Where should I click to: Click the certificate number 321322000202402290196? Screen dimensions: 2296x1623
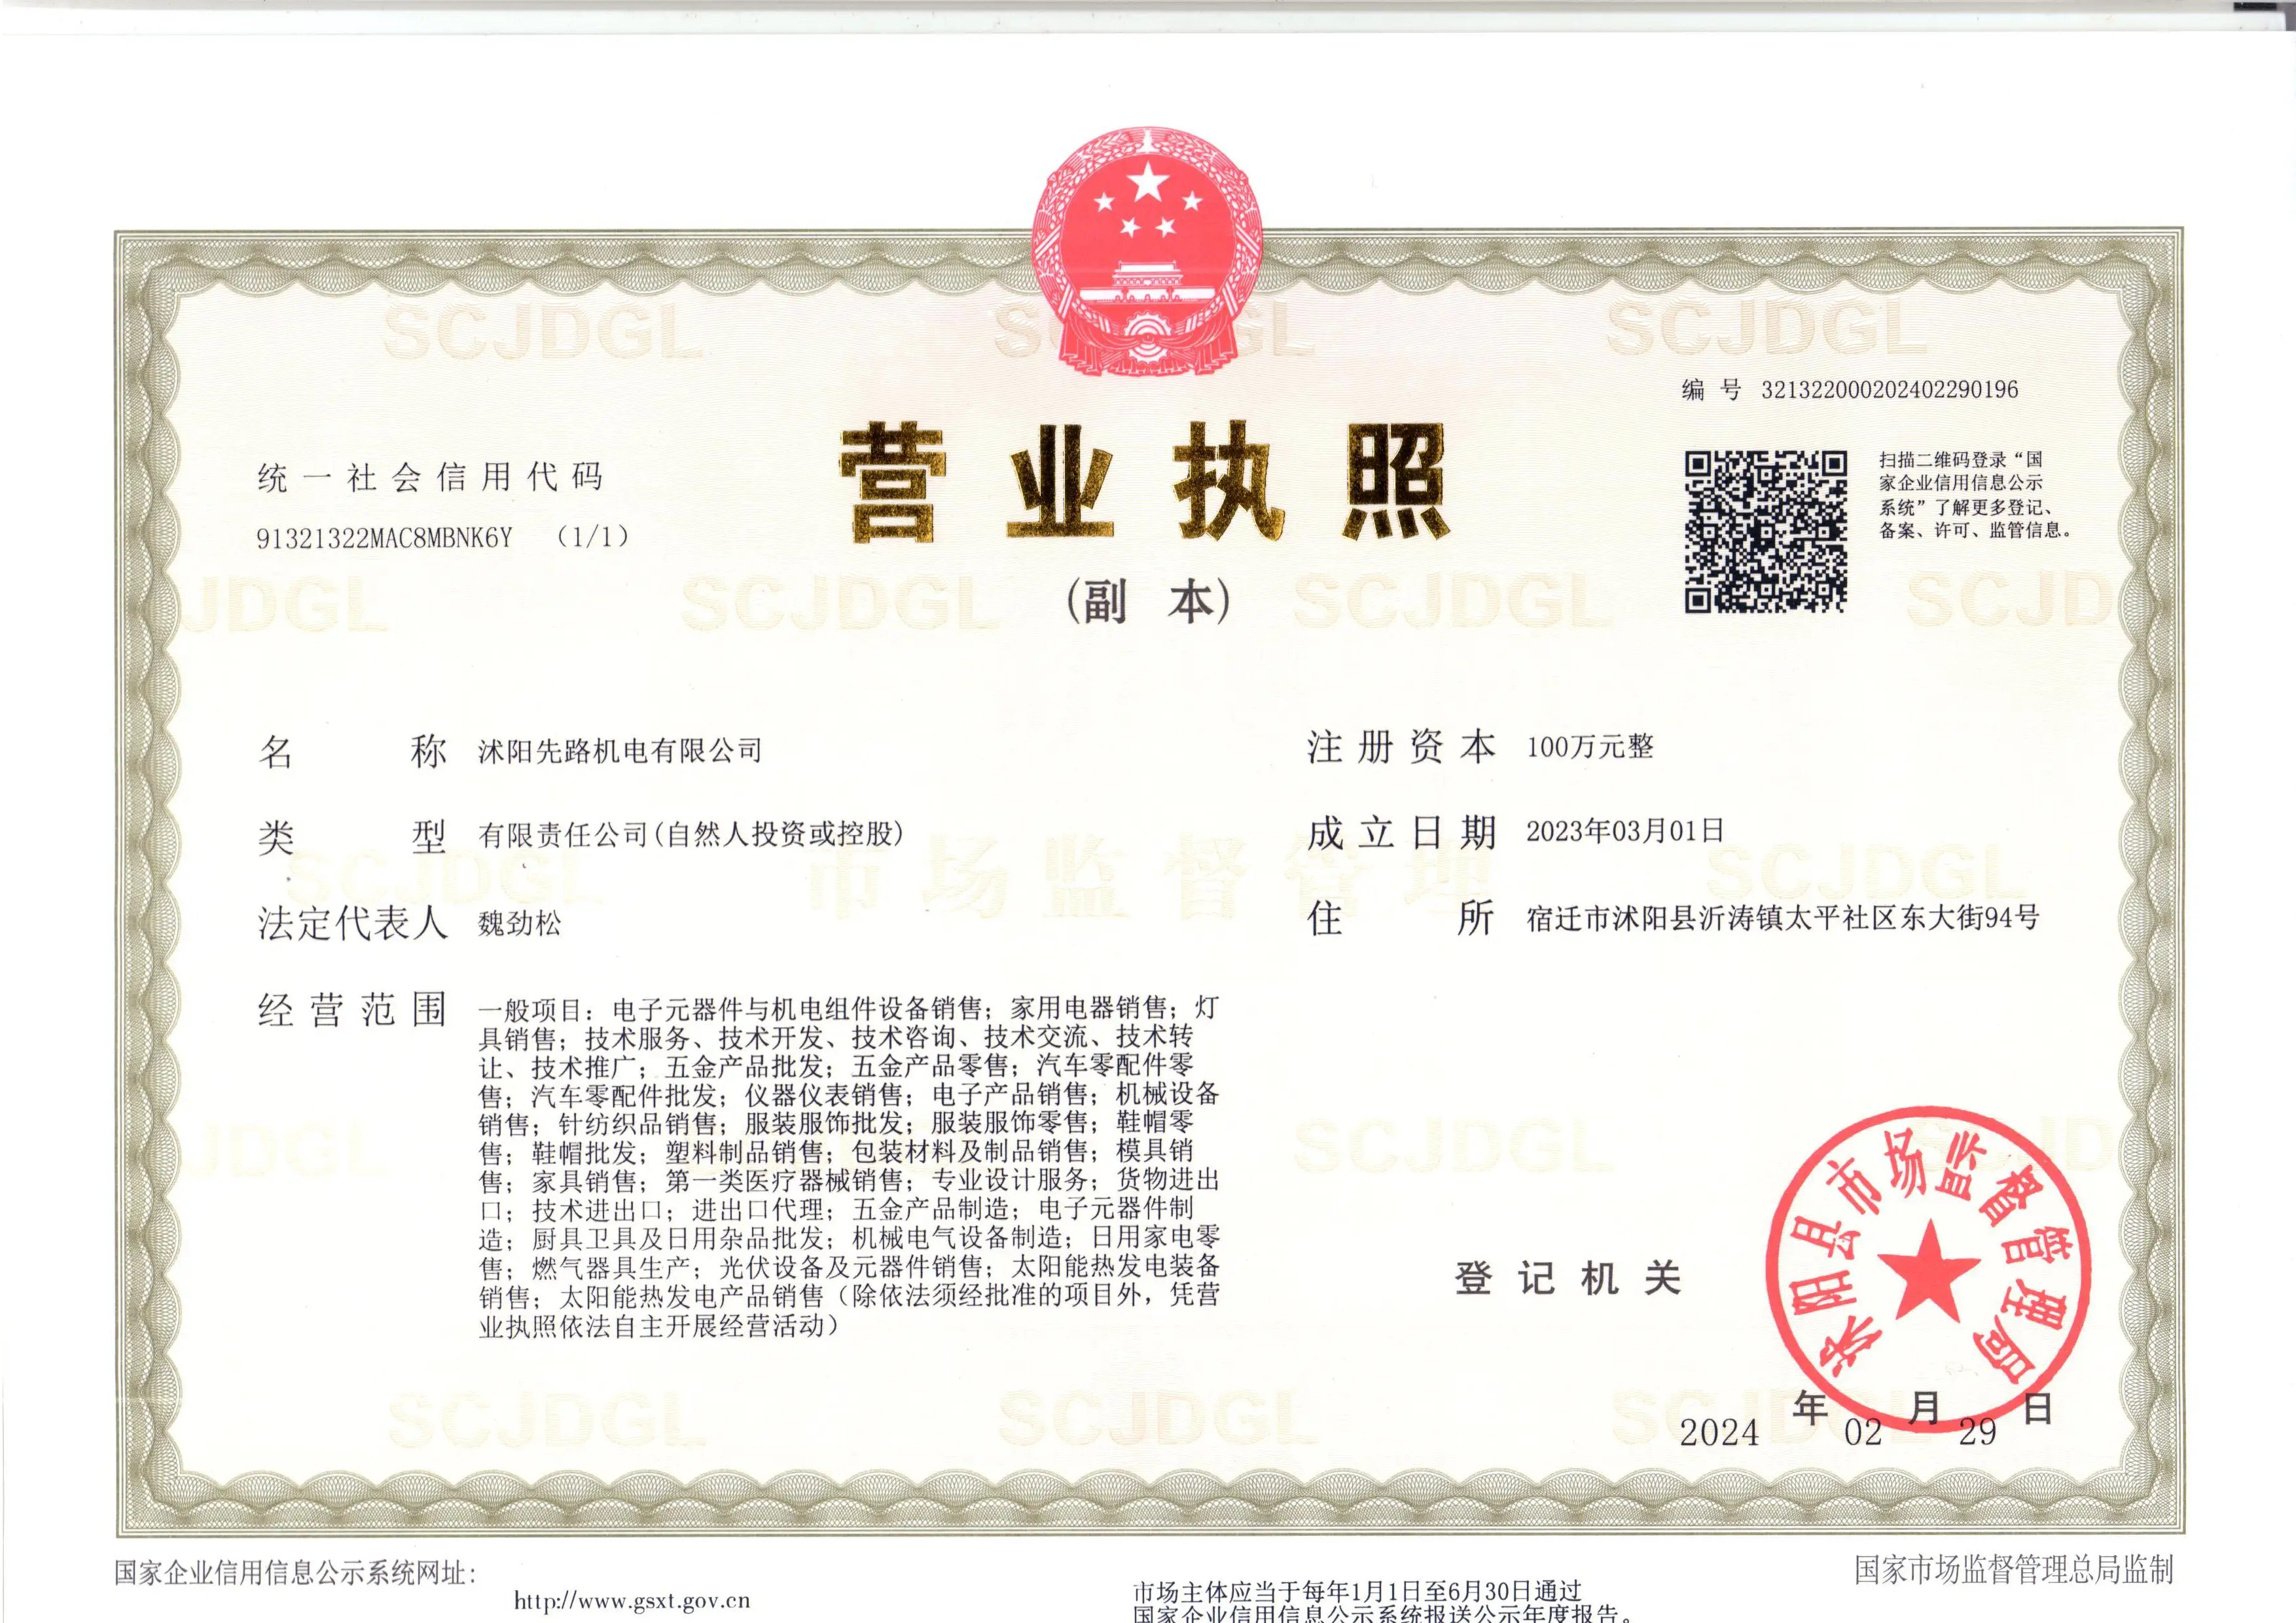click(x=1889, y=390)
